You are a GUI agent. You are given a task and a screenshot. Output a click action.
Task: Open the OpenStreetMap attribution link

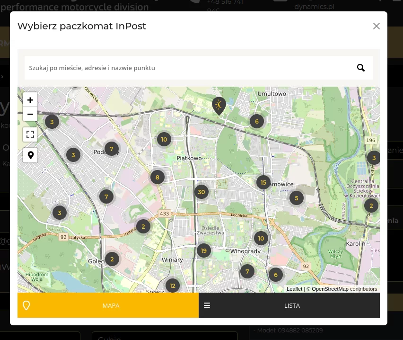point(330,289)
